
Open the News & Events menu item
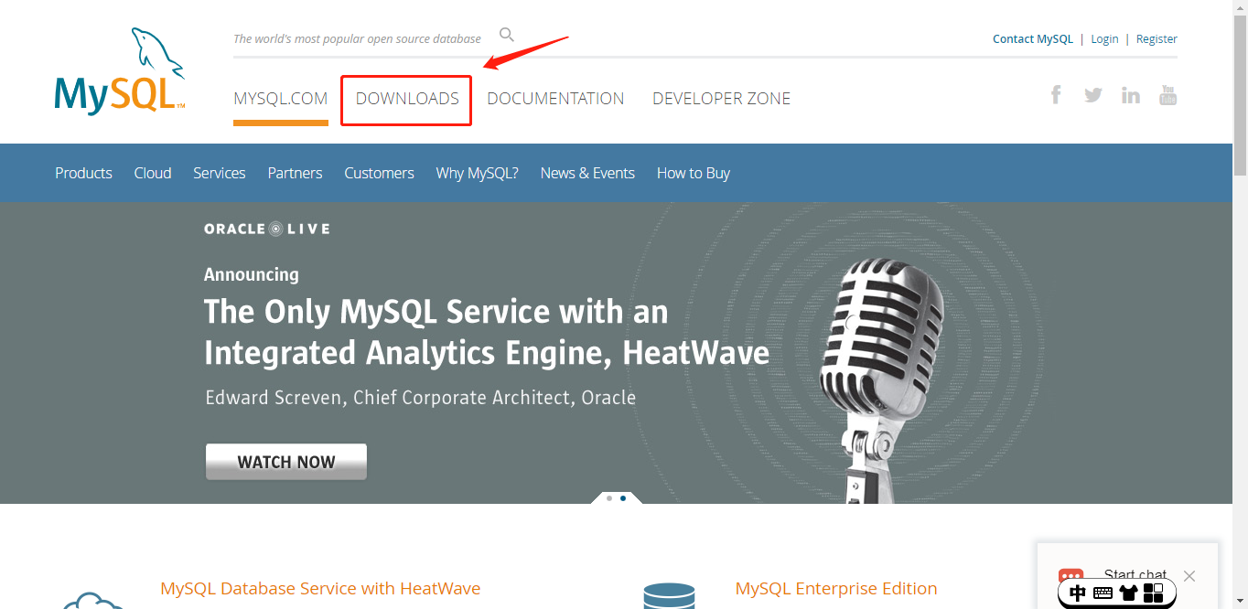tap(587, 173)
